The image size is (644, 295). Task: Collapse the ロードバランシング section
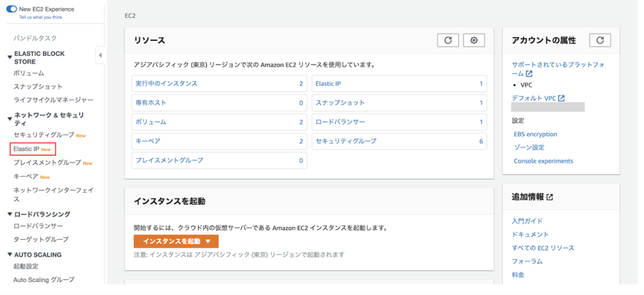9,215
